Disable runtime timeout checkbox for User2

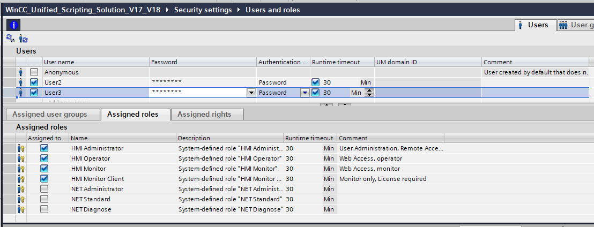click(x=316, y=82)
